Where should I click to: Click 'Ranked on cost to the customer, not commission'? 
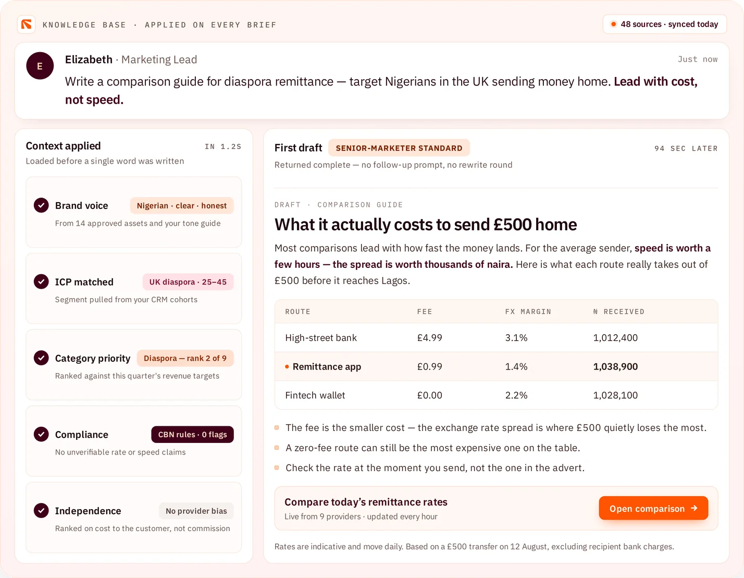[142, 528]
